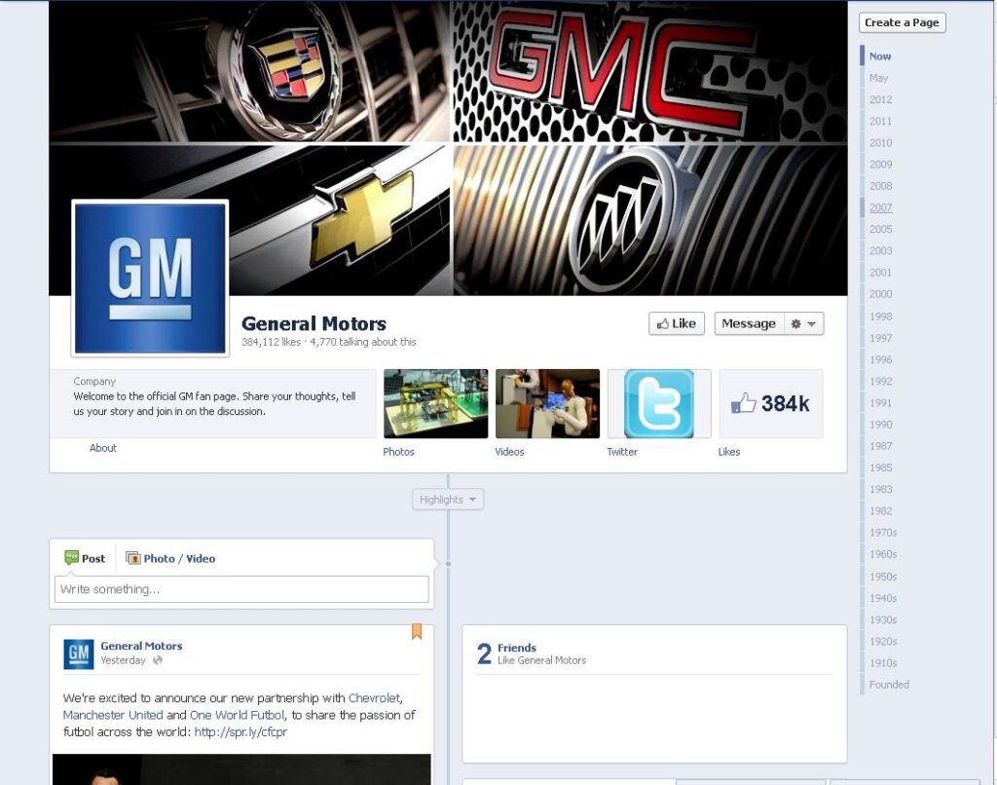The width and height of the screenshot is (997, 785).
Task: Jump to 2000 on timeline
Action: click(880, 294)
